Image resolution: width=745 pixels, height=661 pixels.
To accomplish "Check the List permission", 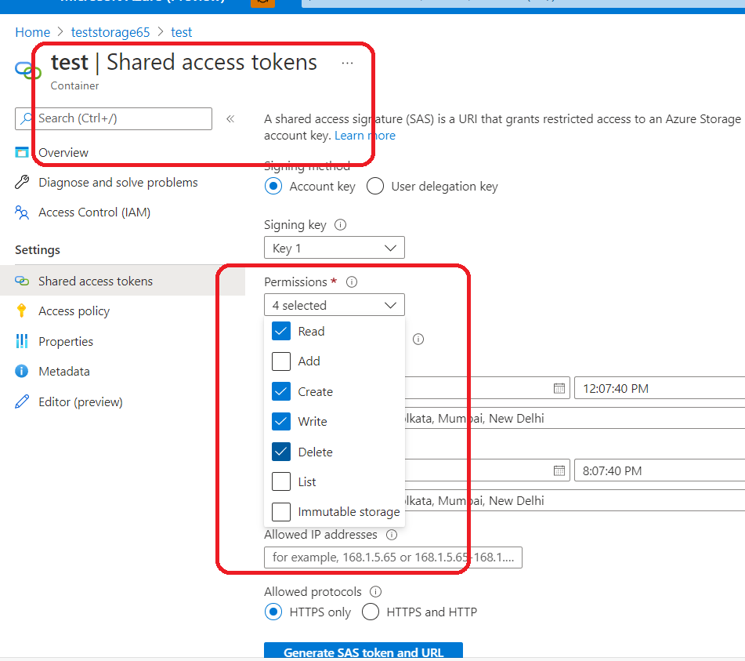I will 281,481.
